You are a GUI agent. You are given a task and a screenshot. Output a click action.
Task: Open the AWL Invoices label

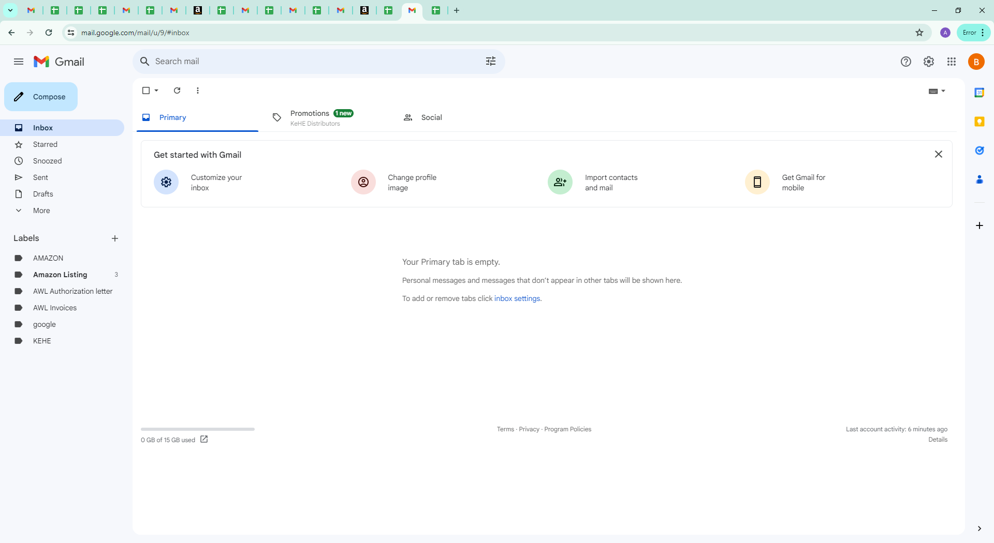pos(62,308)
